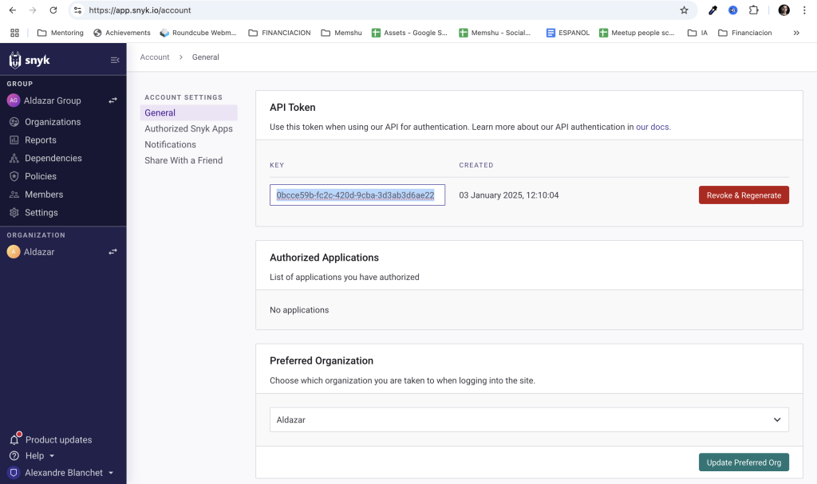Screen dimensions: 817x484
Task: Click the General breadcrumb
Action: 205,57
